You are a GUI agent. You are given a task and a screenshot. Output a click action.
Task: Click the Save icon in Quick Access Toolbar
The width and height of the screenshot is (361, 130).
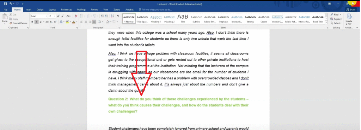pyautogui.click(x=5, y=4)
